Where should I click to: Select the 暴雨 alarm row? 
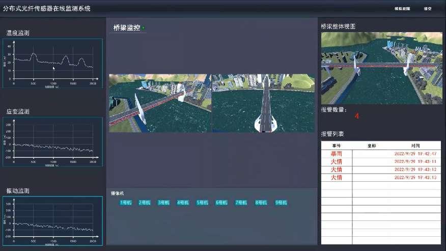(381, 153)
